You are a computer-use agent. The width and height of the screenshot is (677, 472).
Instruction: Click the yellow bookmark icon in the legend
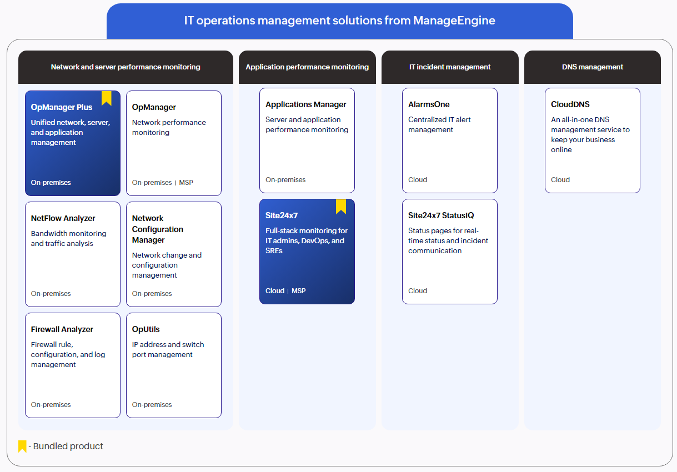click(x=22, y=446)
